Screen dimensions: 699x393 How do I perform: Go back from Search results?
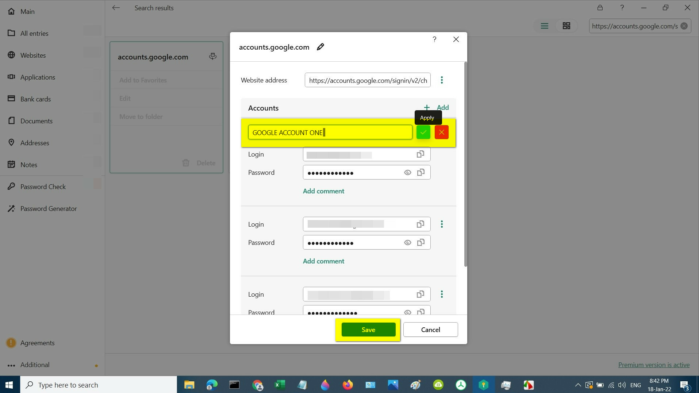[116, 8]
